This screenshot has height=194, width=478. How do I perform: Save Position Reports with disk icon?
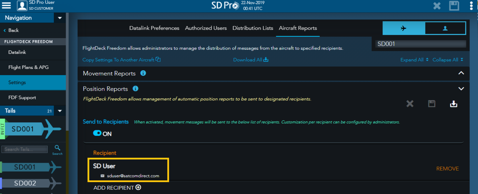pyautogui.click(x=432, y=104)
